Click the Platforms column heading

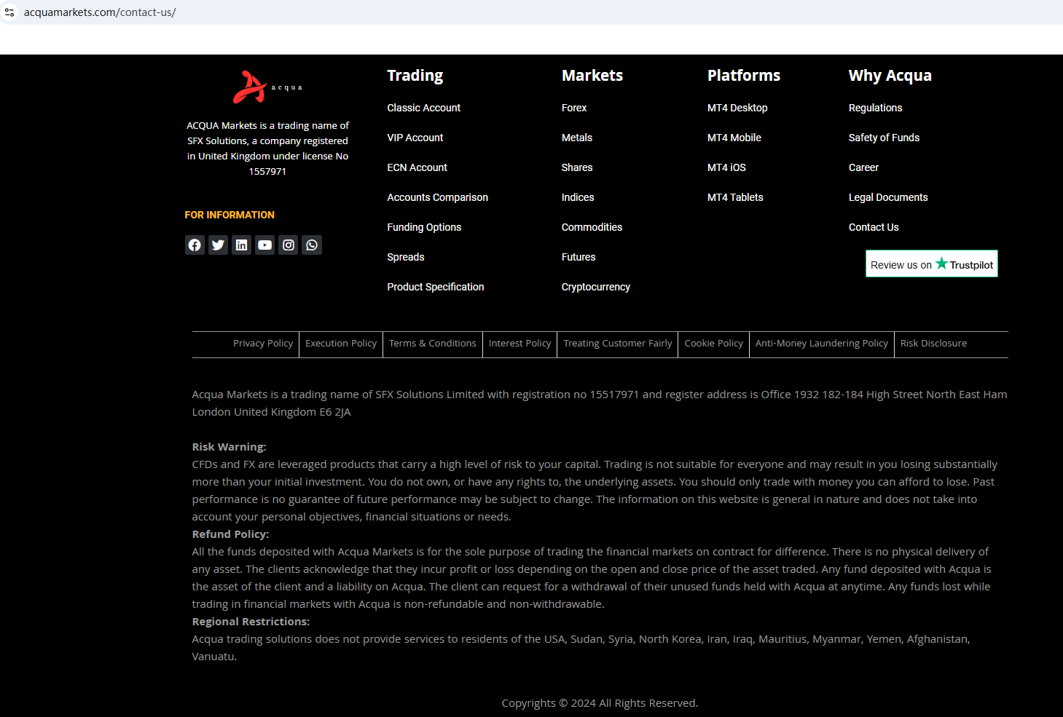744,76
